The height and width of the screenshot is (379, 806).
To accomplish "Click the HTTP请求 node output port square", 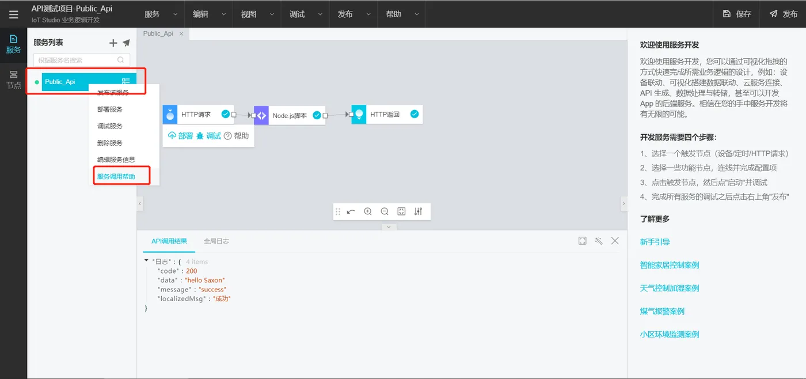I will click(234, 114).
